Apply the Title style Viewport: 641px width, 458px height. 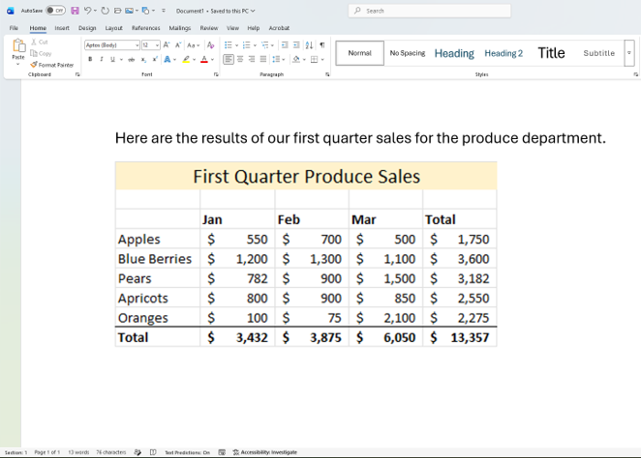coord(551,53)
